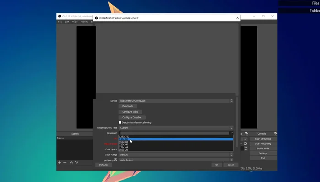320x182 pixels.
Task: Click the Configure Video button
Action: coord(130,112)
